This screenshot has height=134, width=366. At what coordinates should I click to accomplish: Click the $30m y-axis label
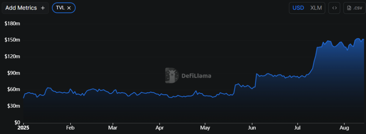(x=14, y=106)
